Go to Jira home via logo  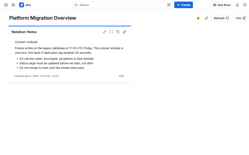[x=25, y=5]
